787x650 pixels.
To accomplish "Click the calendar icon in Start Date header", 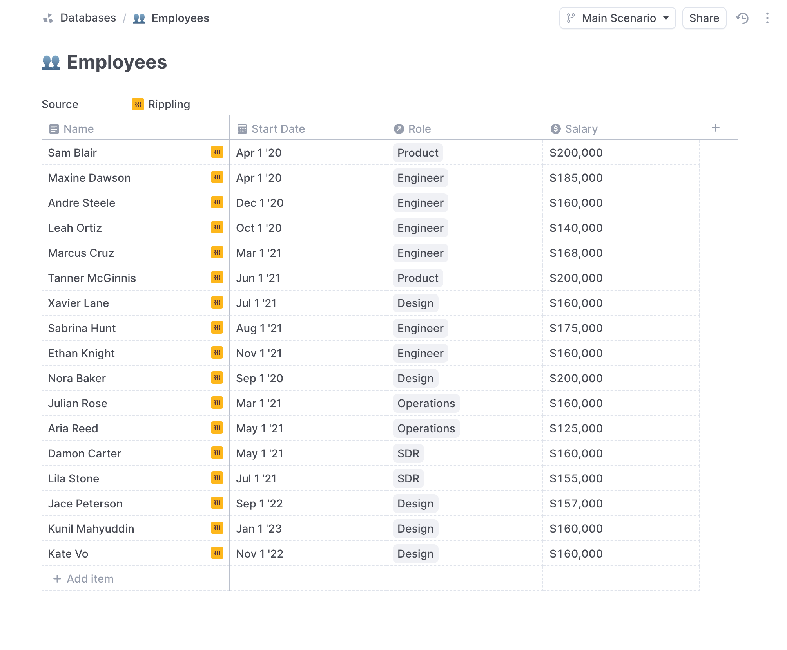I will click(x=242, y=129).
